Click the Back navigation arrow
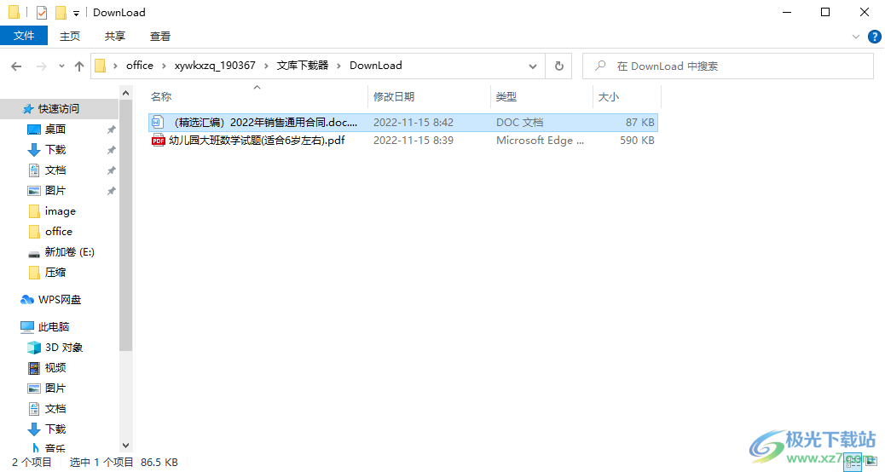This screenshot has width=885, height=472. (x=16, y=66)
